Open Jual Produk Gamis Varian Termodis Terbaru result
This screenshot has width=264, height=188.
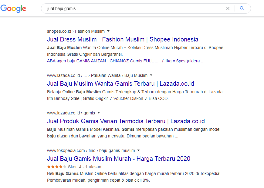click(126, 121)
